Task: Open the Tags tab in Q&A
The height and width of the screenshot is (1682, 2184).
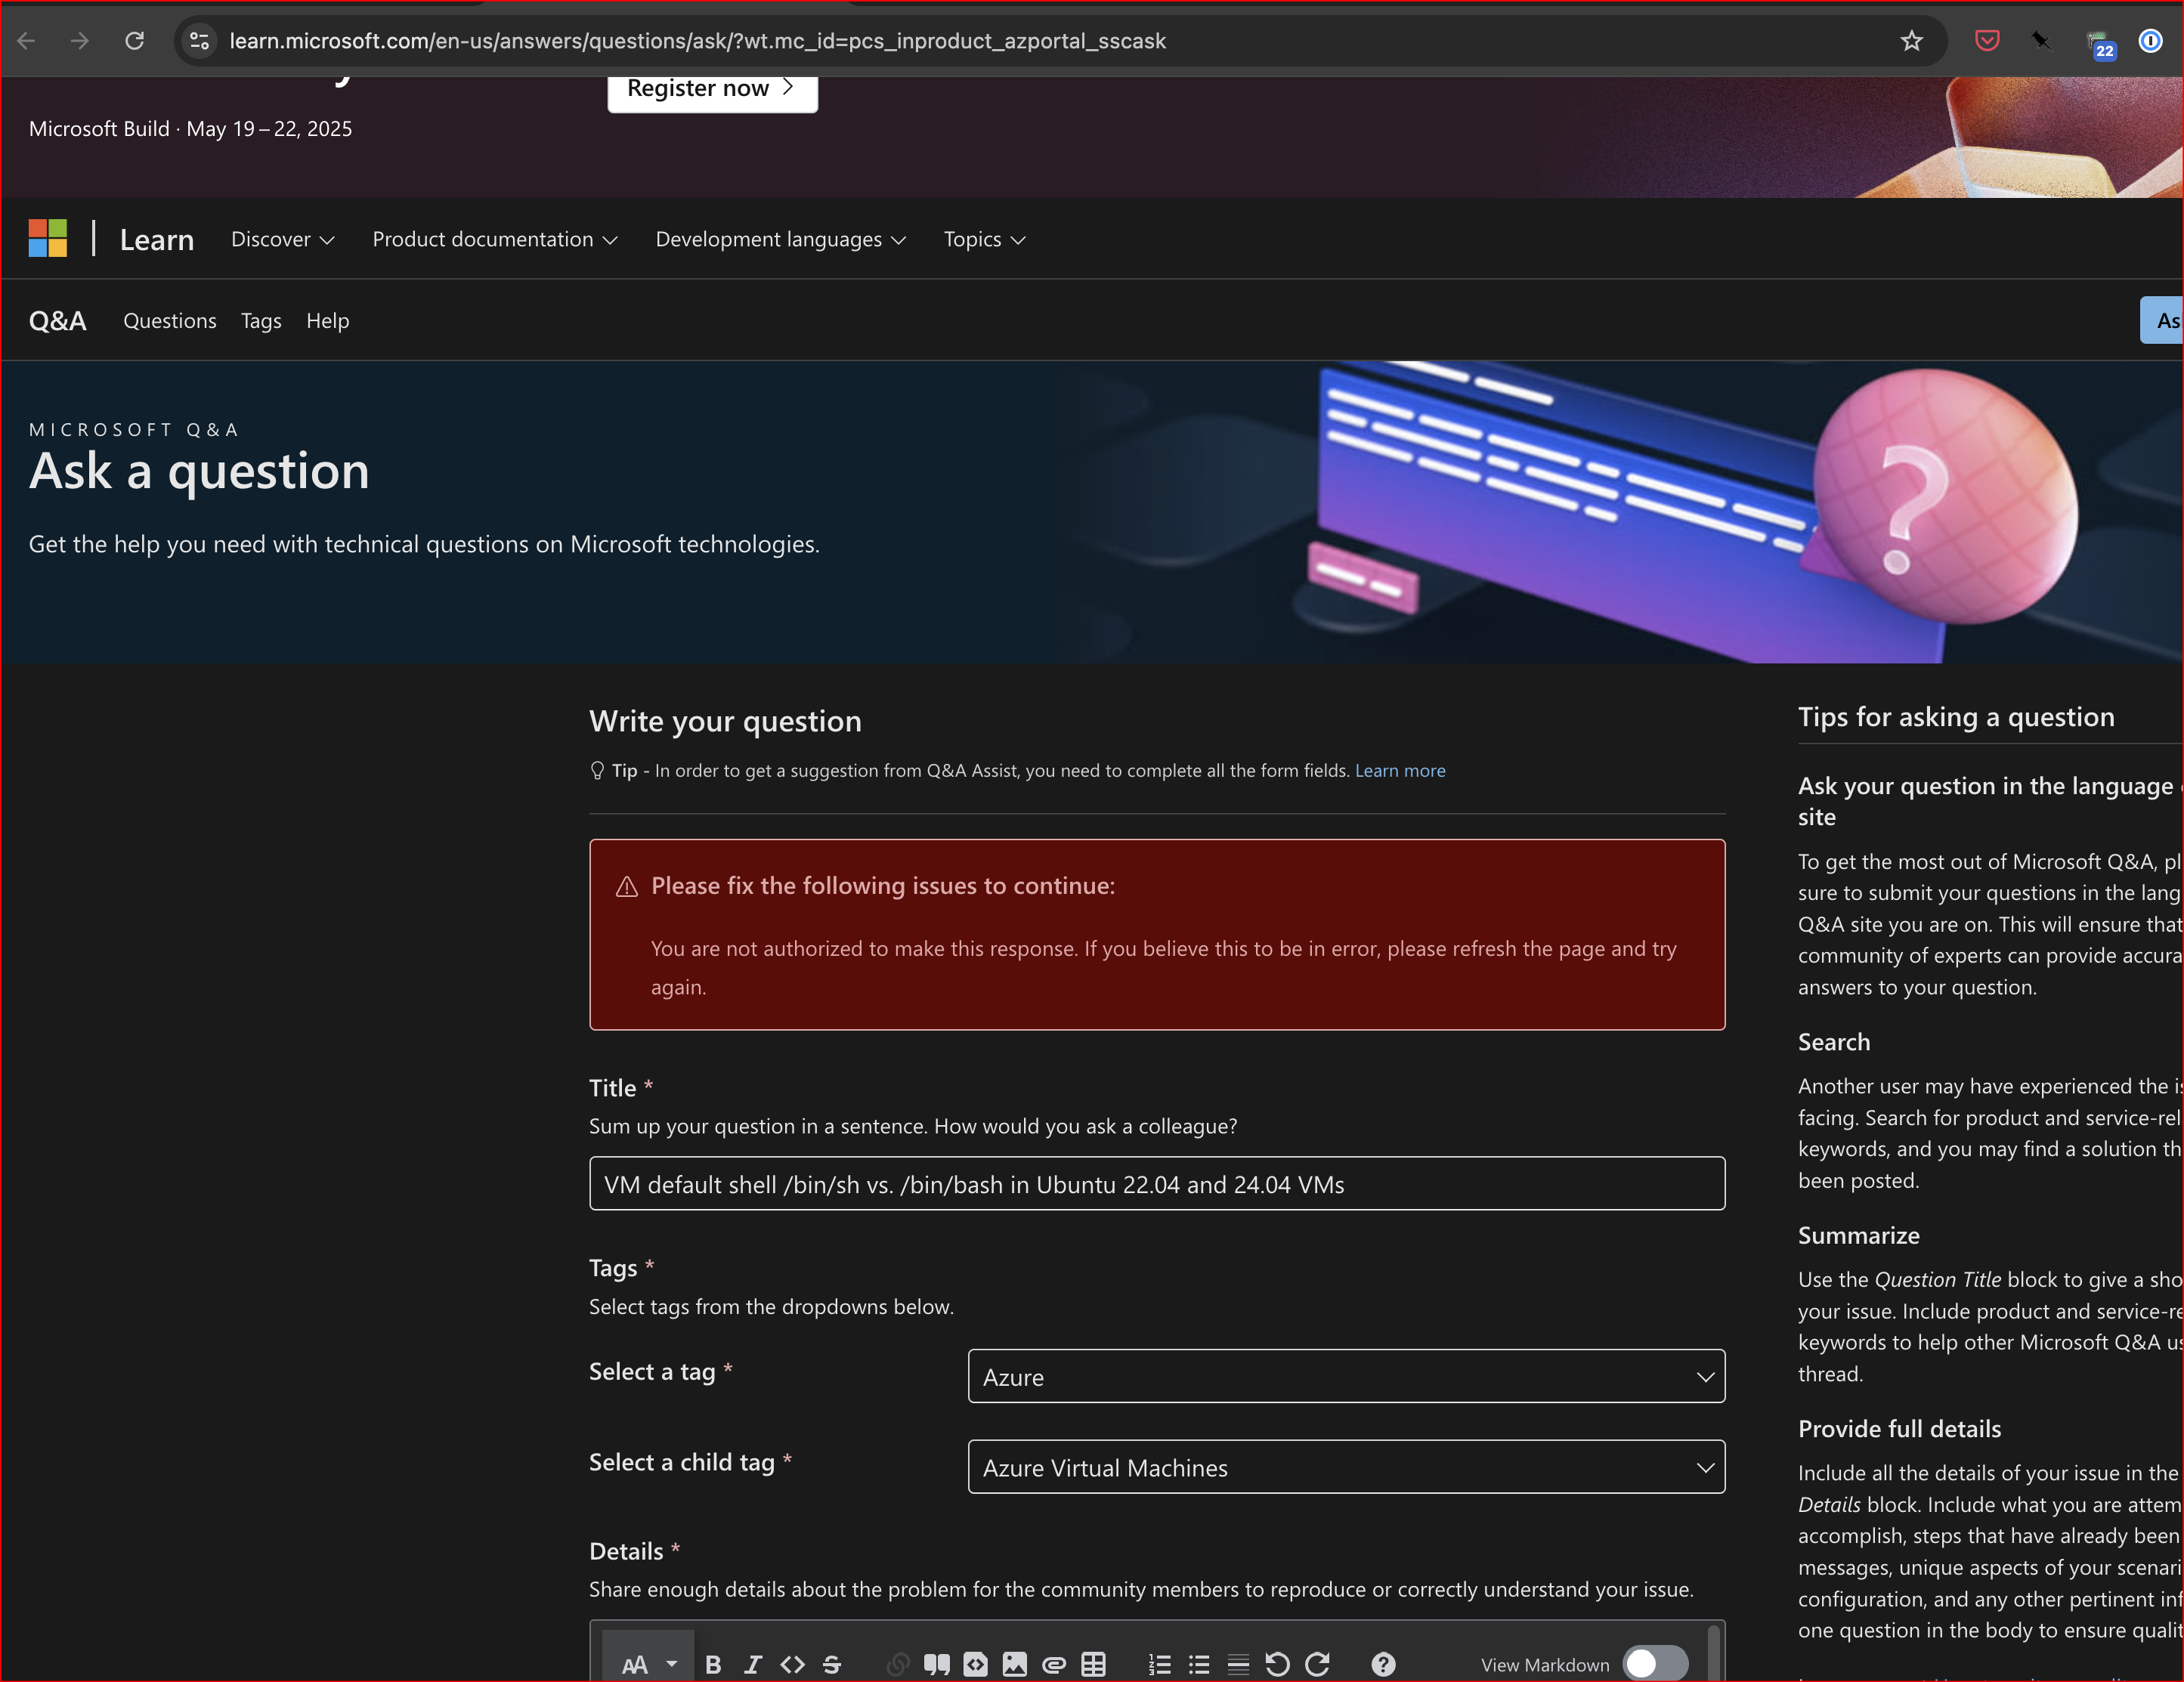Action: click(x=261, y=321)
